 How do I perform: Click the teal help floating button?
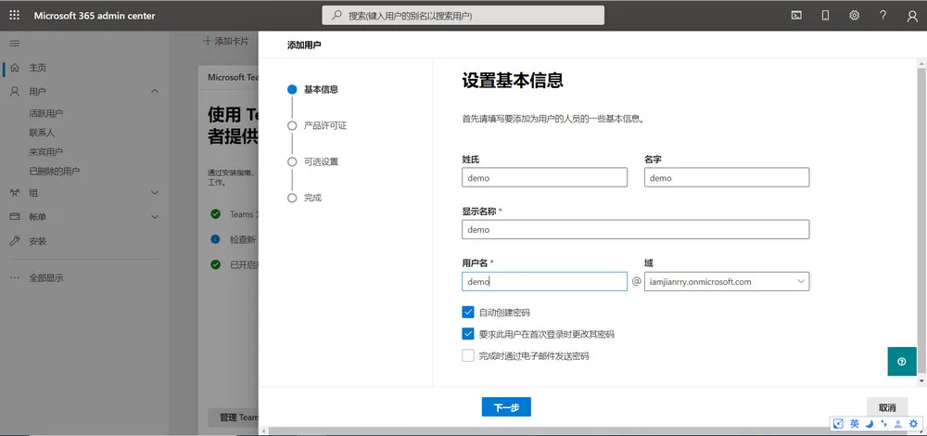tap(901, 361)
